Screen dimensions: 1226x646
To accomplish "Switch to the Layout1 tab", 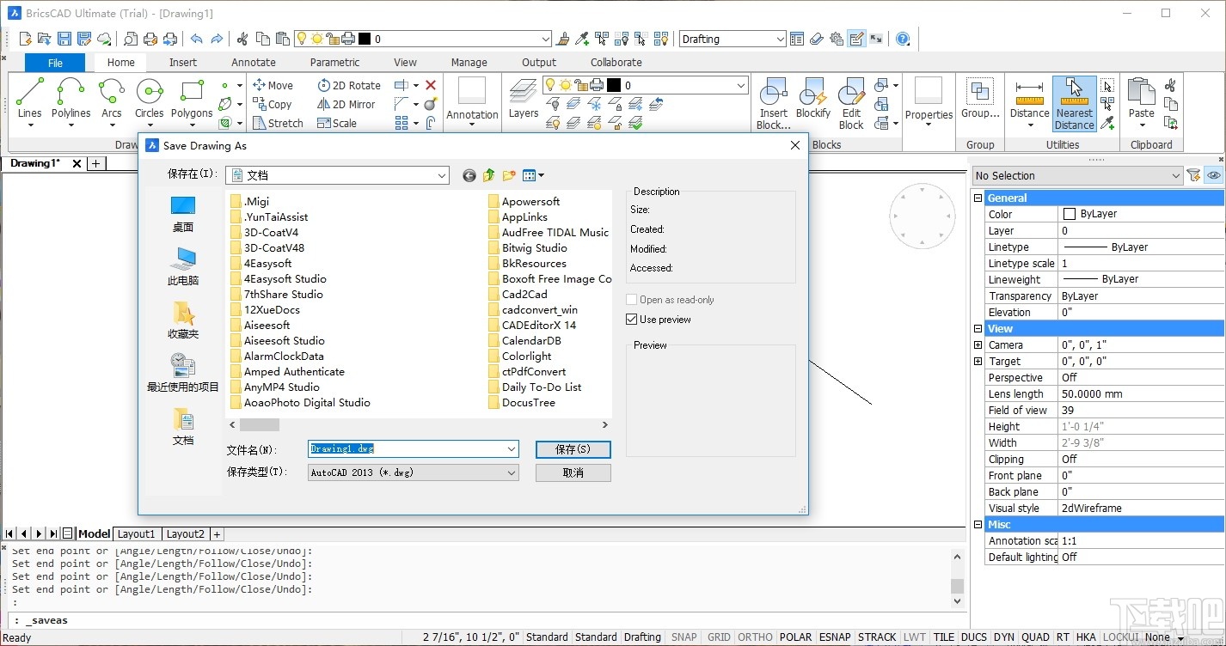I will pos(136,533).
